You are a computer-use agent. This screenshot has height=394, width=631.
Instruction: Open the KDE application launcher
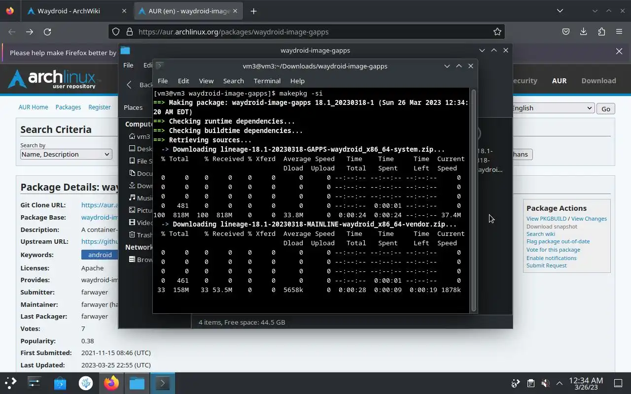pos(10,383)
